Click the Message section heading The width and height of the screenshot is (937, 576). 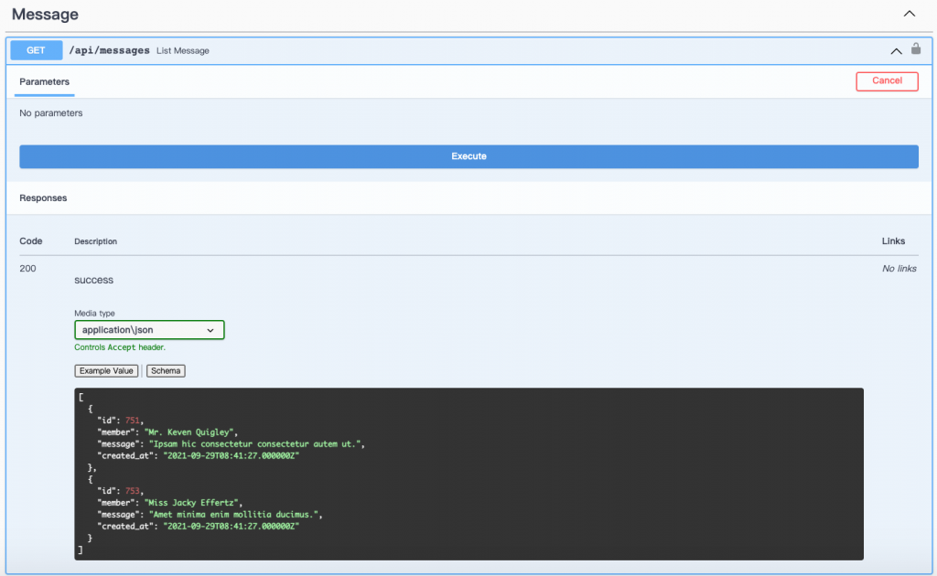45,15
